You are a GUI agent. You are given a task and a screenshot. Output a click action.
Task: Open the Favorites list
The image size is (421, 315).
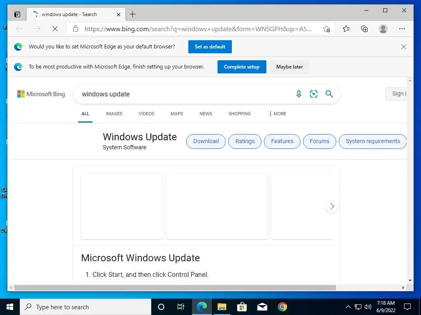coord(346,29)
